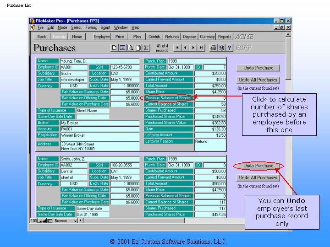Viewport: 330px width, 247px height.
Task: Click the Name field showing Young, Tom, D.
Action: (100, 61)
